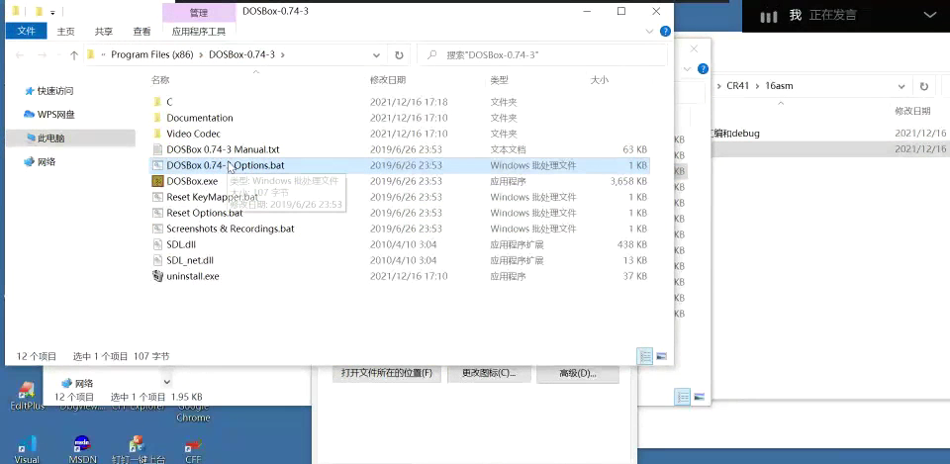950x464 pixels.
Task: Open the Explorer help question icon
Action: [665, 32]
